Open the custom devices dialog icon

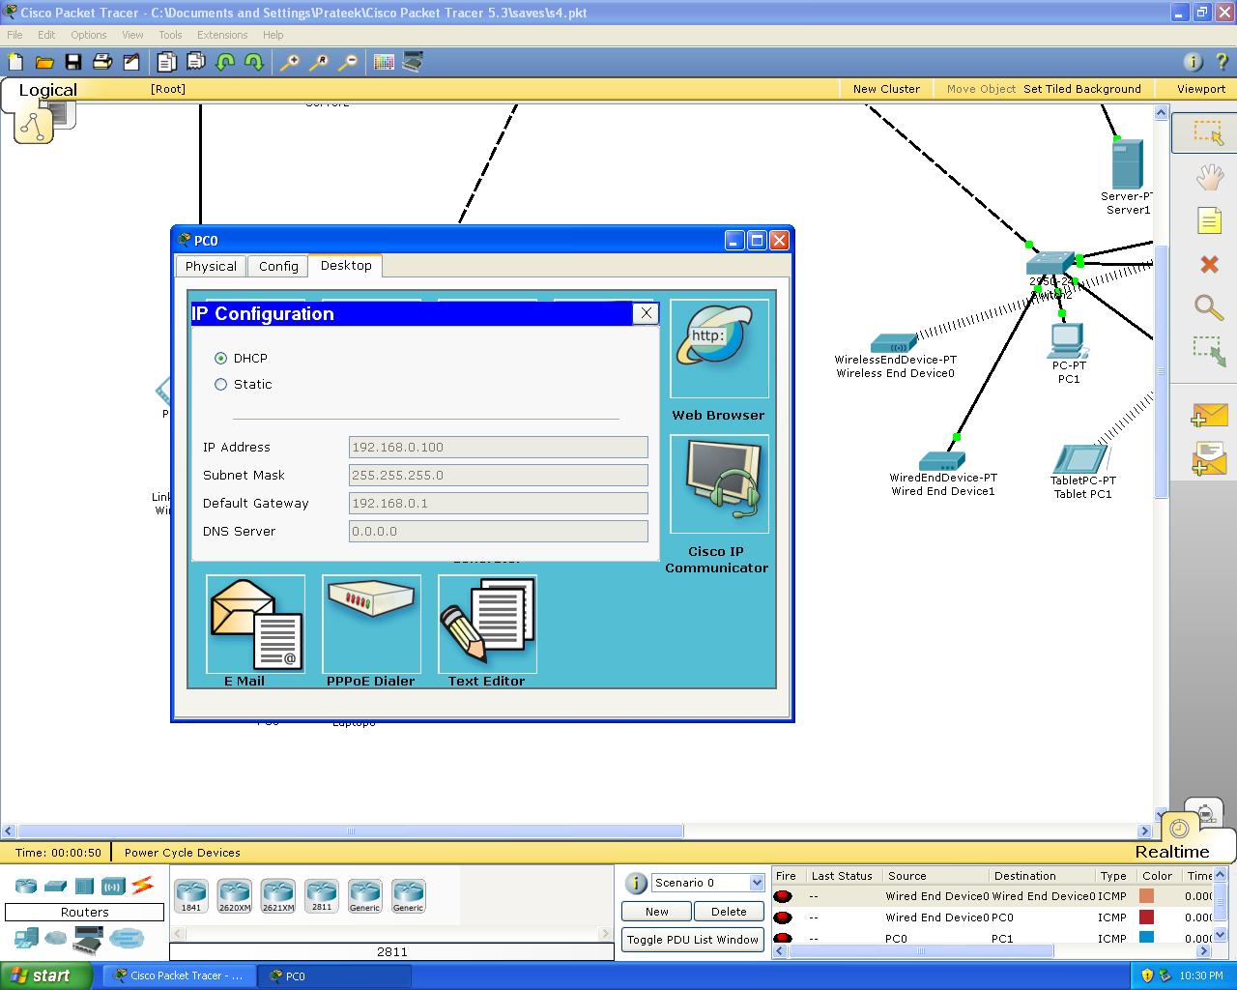point(413,62)
